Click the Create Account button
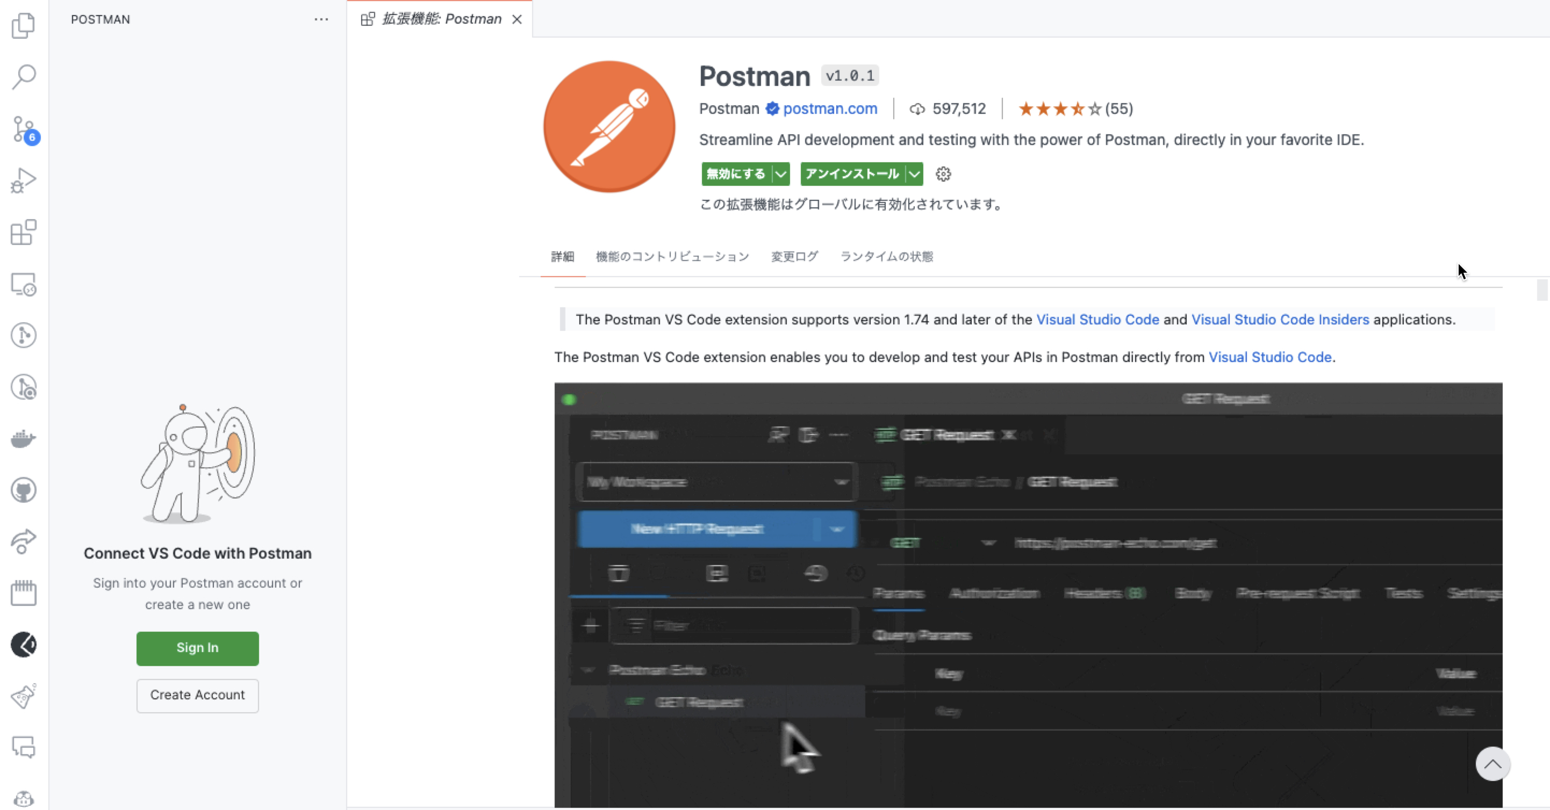This screenshot has height=810, width=1550. pos(197,695)
